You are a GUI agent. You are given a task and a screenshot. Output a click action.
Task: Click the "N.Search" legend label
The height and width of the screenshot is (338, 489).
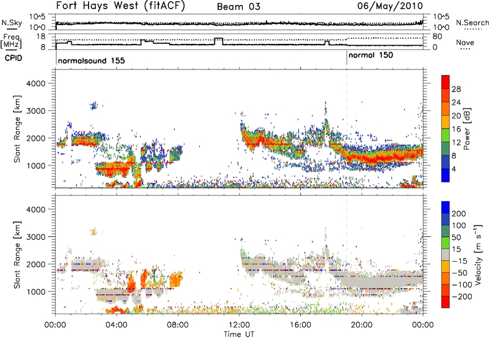(x=472, y=23)
